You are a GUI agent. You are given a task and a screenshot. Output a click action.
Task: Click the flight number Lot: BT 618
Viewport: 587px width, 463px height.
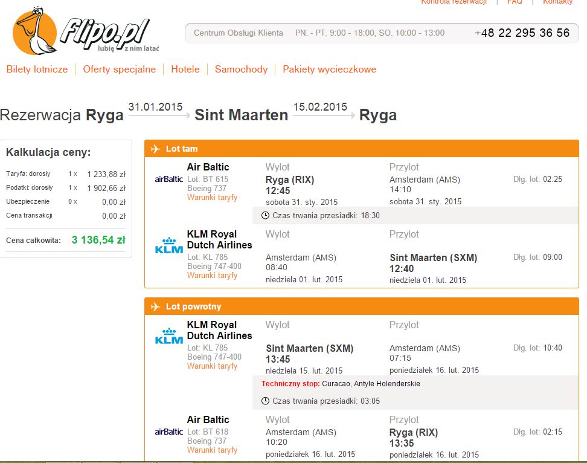208,432
